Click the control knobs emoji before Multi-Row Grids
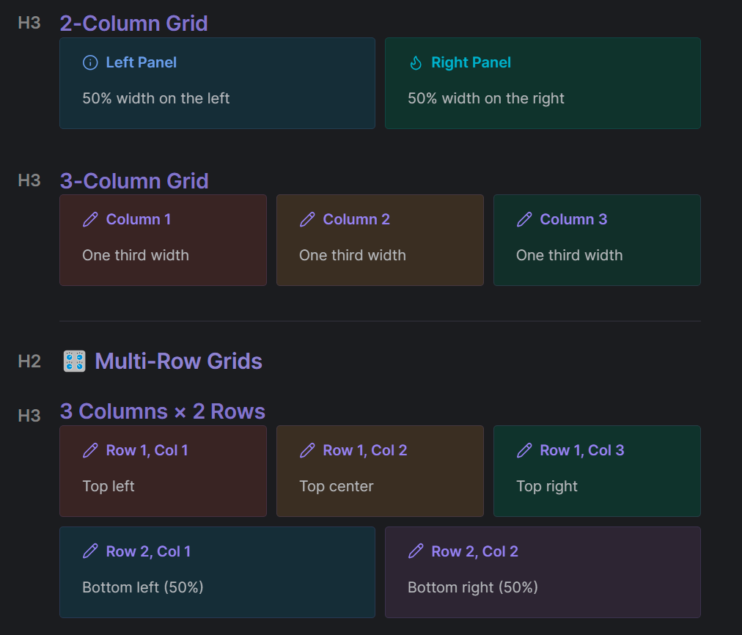This screenshot has width=742, height=635. tap(74, 361)
